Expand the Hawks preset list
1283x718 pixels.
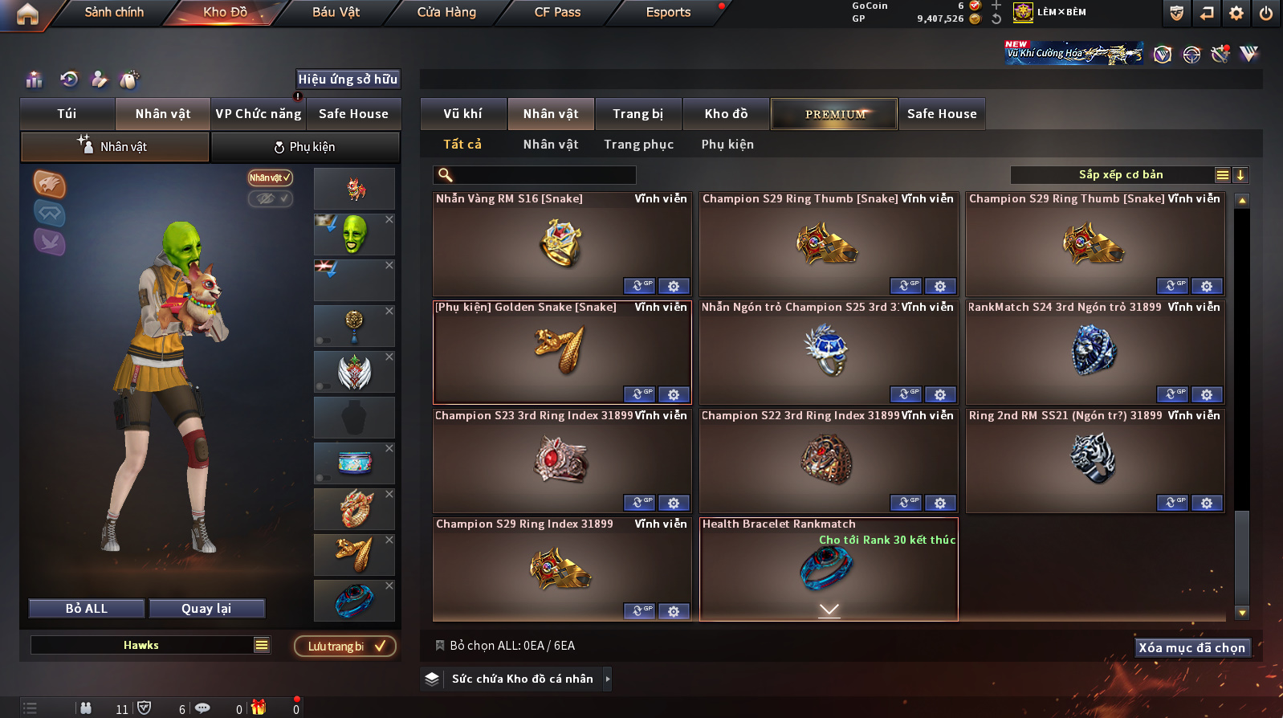tap(262, 645)
